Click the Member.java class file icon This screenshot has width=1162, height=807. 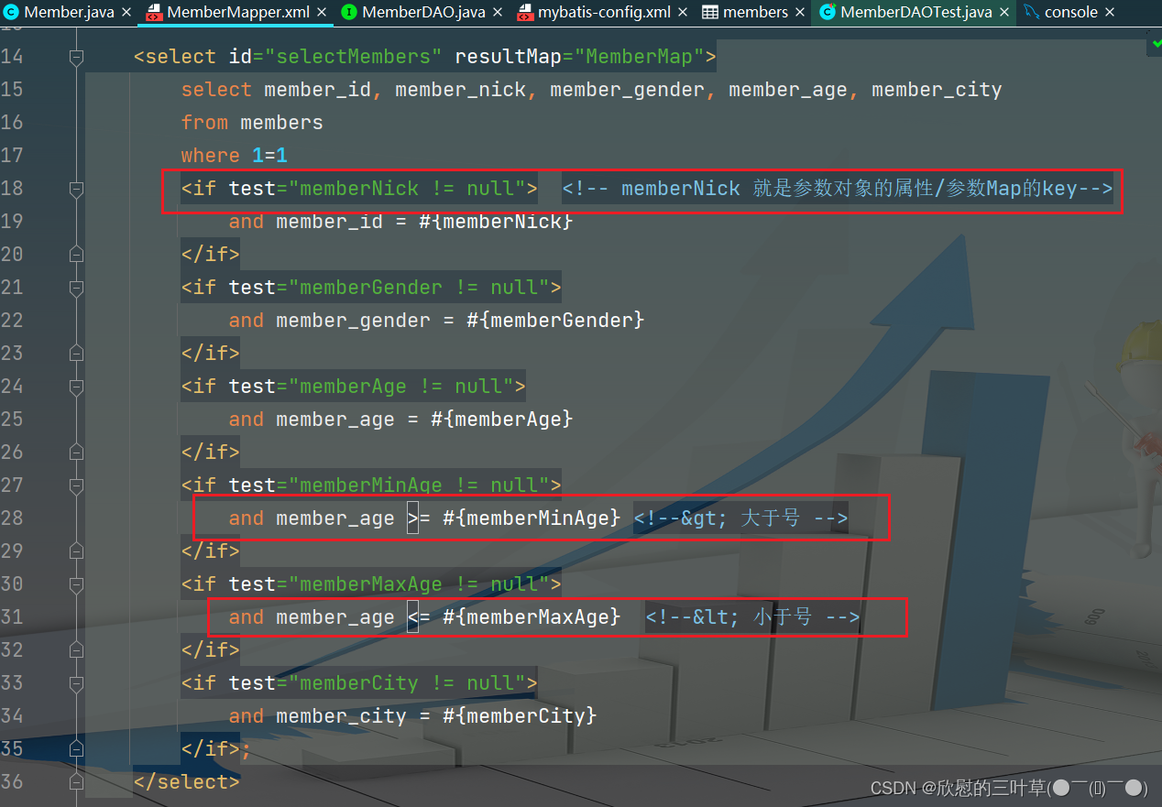[11, 13]
